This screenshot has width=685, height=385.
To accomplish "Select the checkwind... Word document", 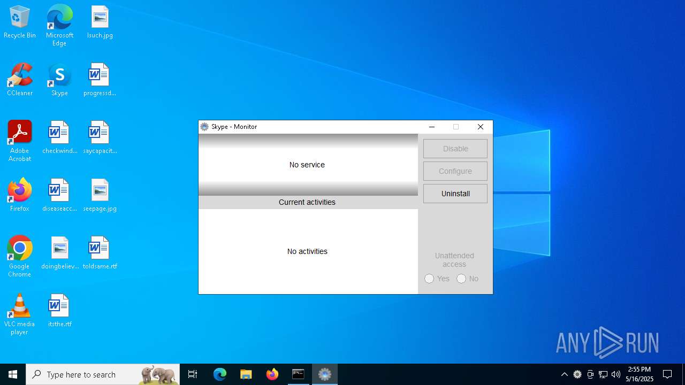I will tap(59, 138).
